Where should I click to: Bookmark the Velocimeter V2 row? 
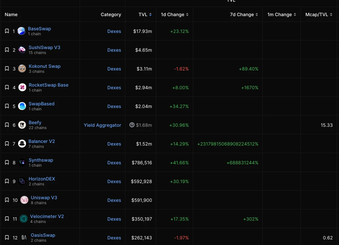point(7,219)
